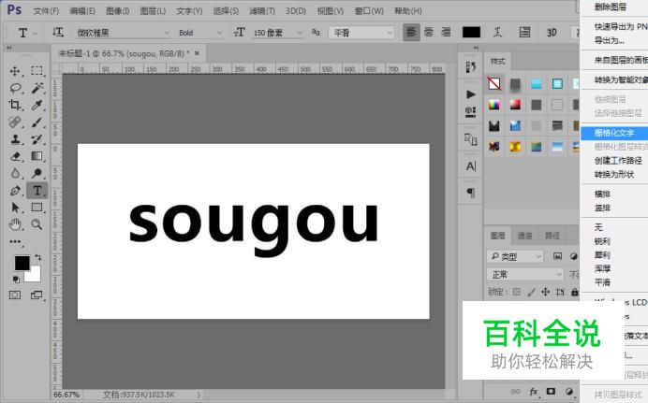Select the Lasso tool
Screen dimensions: 648x403
pyautogui.click(x=15, y=88)
